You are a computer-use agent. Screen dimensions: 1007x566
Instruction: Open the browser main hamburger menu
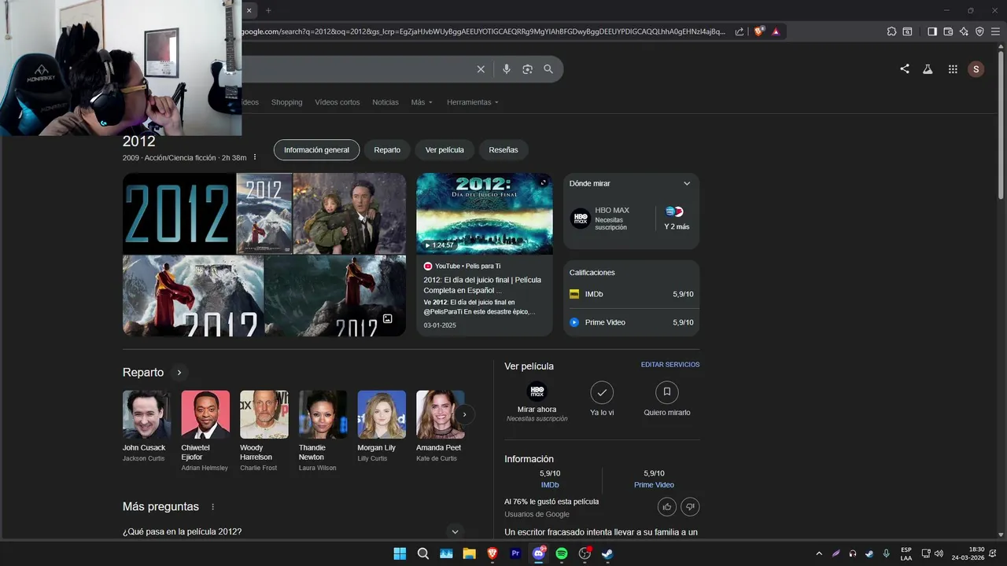(x=995, y=31)
